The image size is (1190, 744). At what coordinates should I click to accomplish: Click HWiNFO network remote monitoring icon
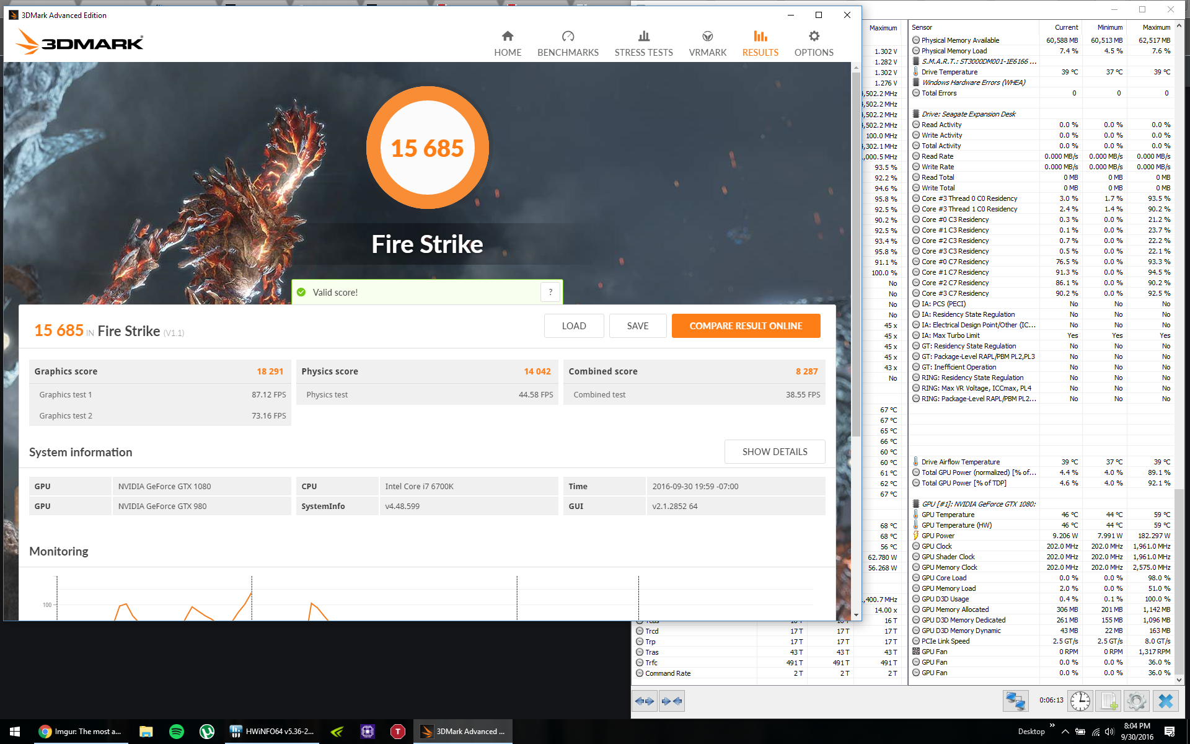tap(1016, 701)
